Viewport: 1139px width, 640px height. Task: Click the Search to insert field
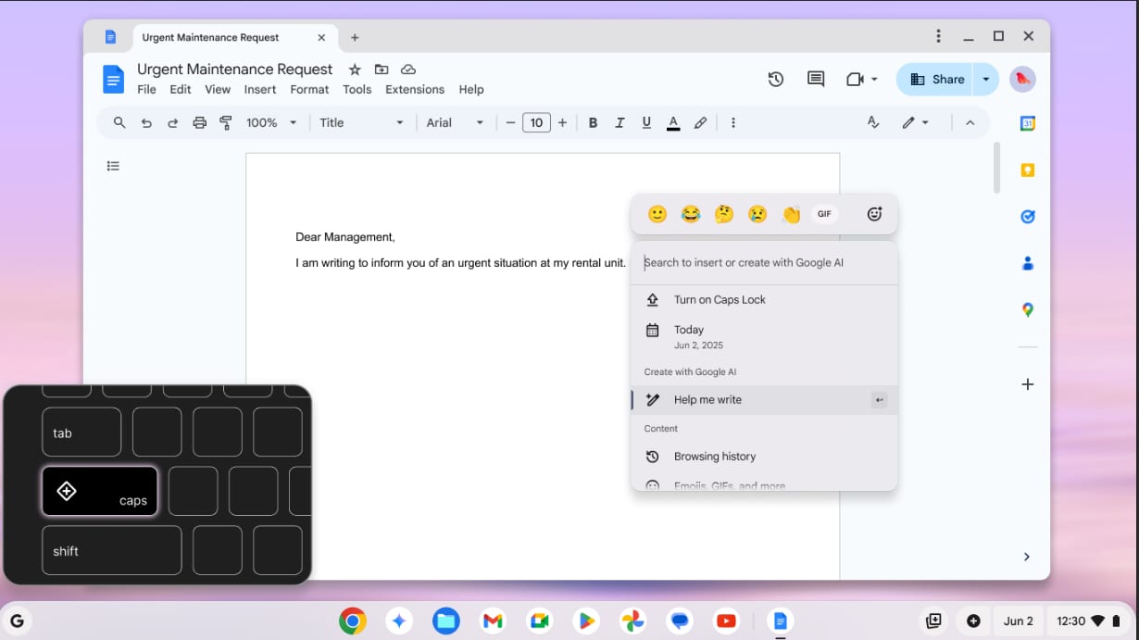pyautogui.click(x=764, y=263)
